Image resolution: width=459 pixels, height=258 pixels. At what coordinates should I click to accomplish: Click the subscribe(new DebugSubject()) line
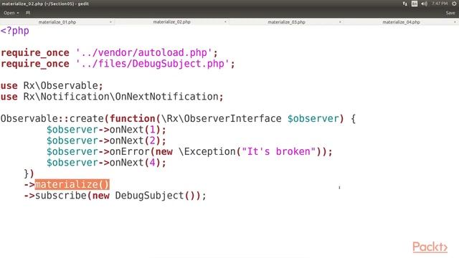(x=115, y=196)
